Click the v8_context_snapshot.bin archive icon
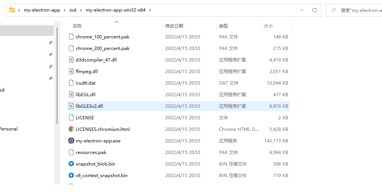382x192 pixels. point(71,176)
